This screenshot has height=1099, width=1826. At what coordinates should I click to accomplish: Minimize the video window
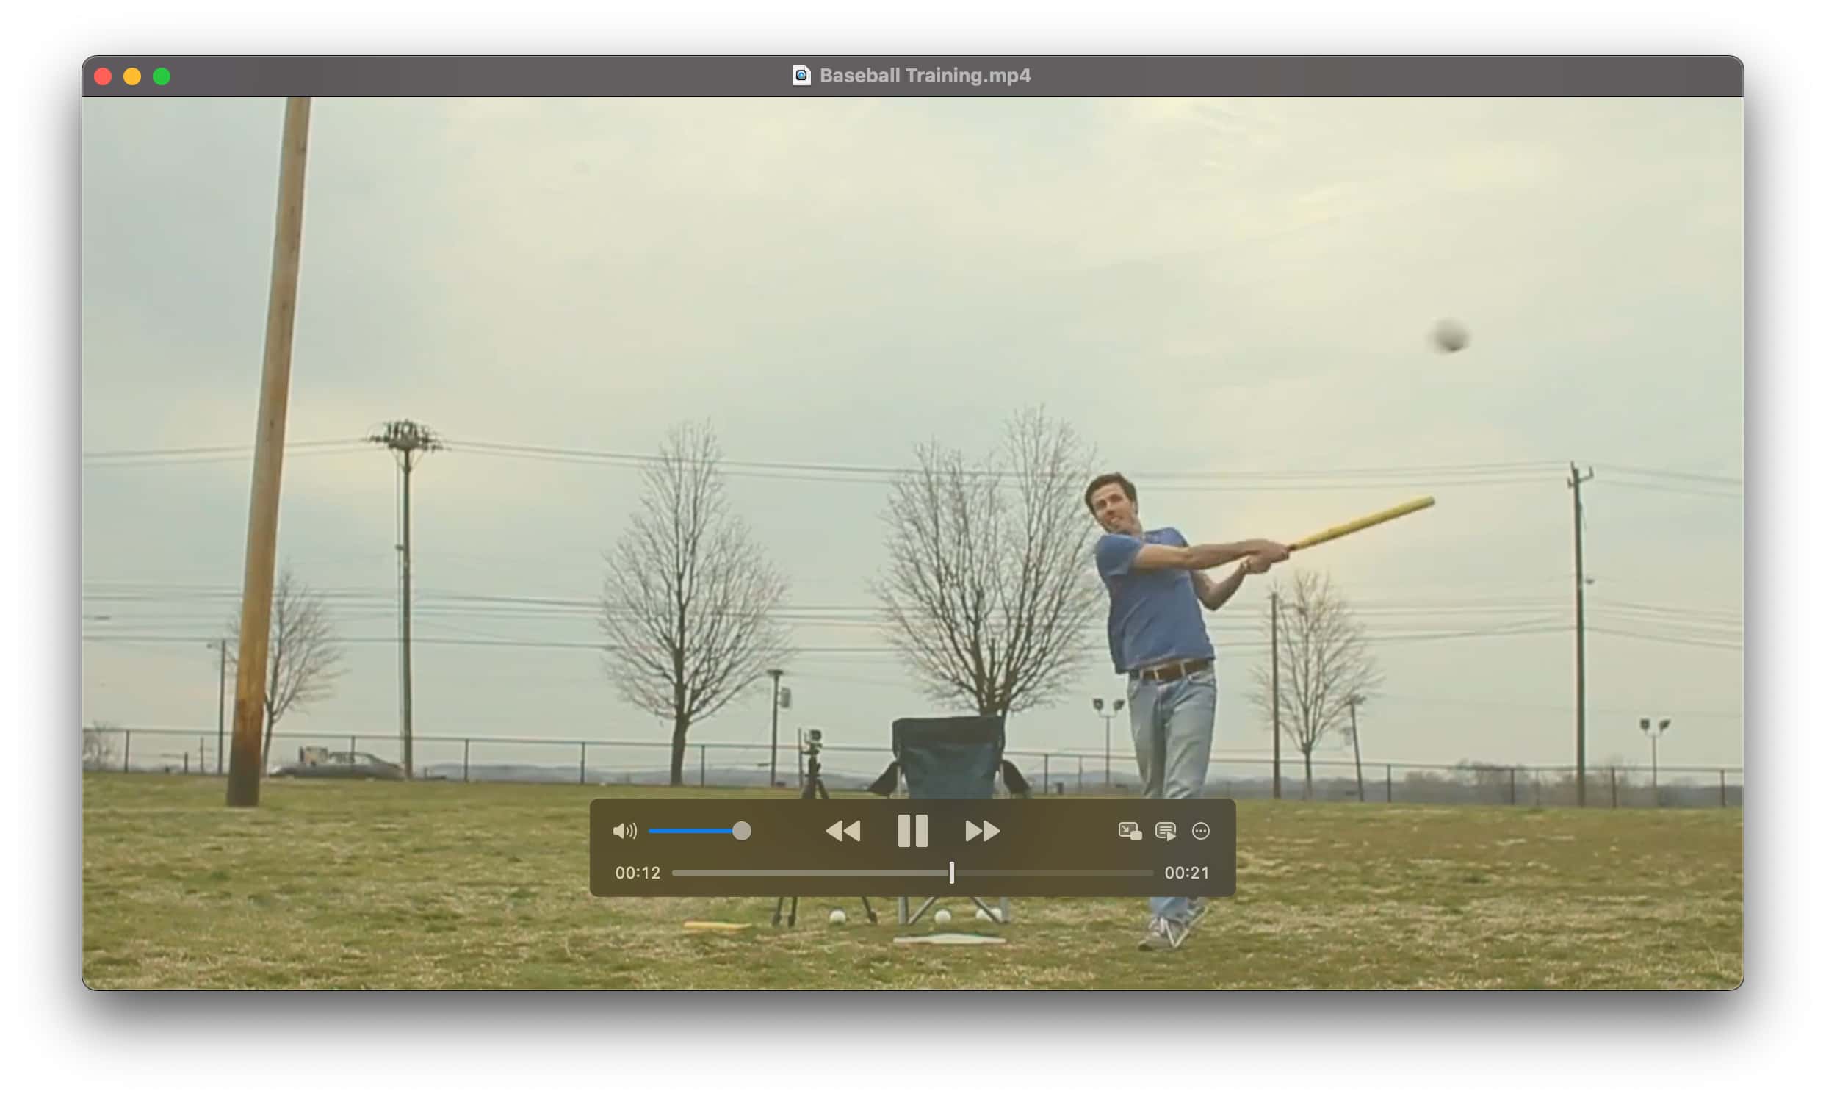click(x=132, y=76)
